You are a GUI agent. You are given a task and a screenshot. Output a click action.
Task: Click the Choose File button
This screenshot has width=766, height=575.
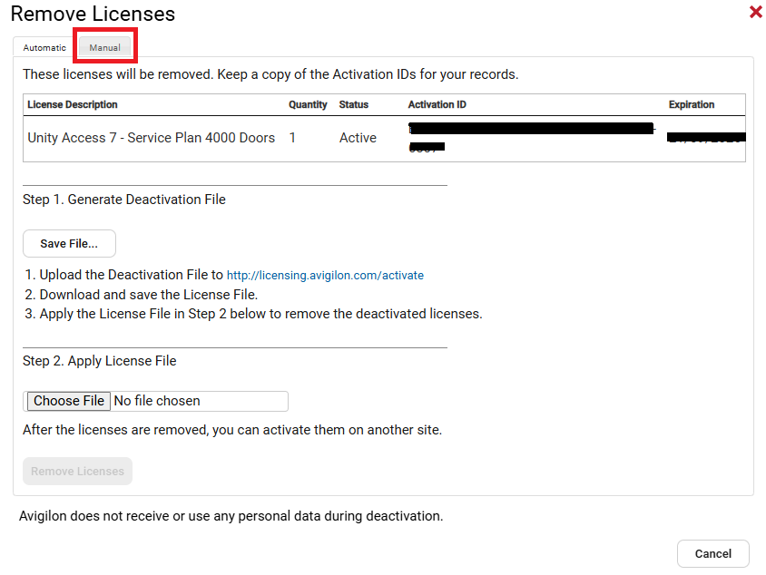[68, 401]
